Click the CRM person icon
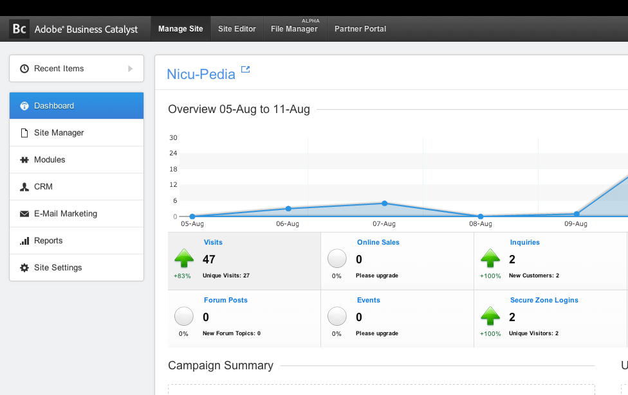628x395 pixels. coord(24,187)
